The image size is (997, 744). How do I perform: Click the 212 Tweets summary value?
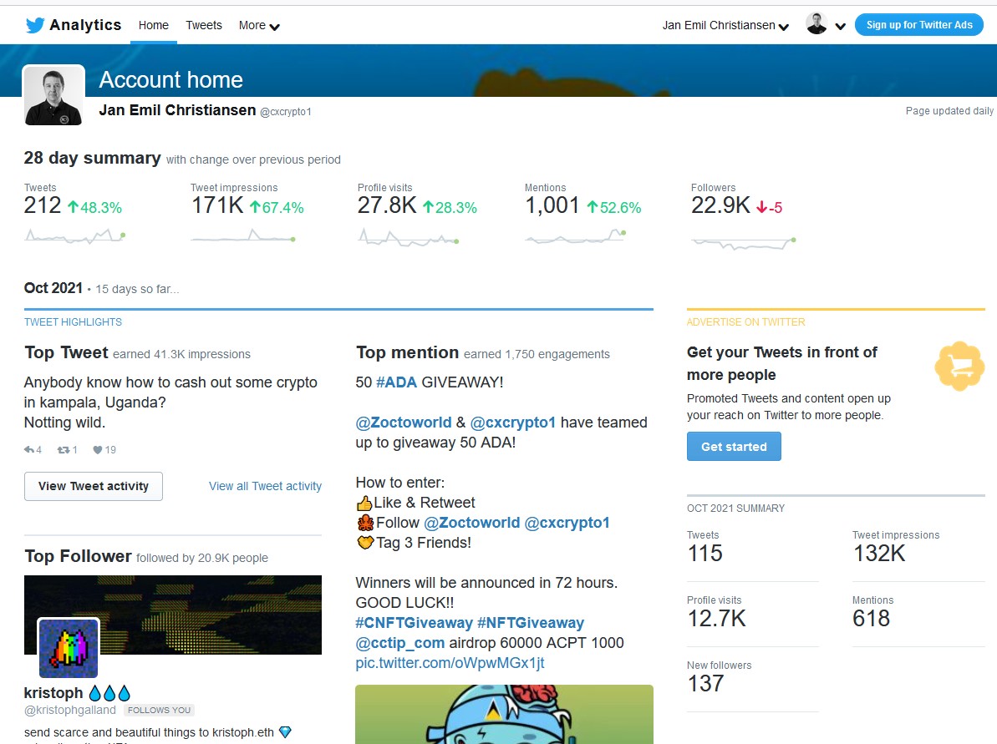pos(43,205)
